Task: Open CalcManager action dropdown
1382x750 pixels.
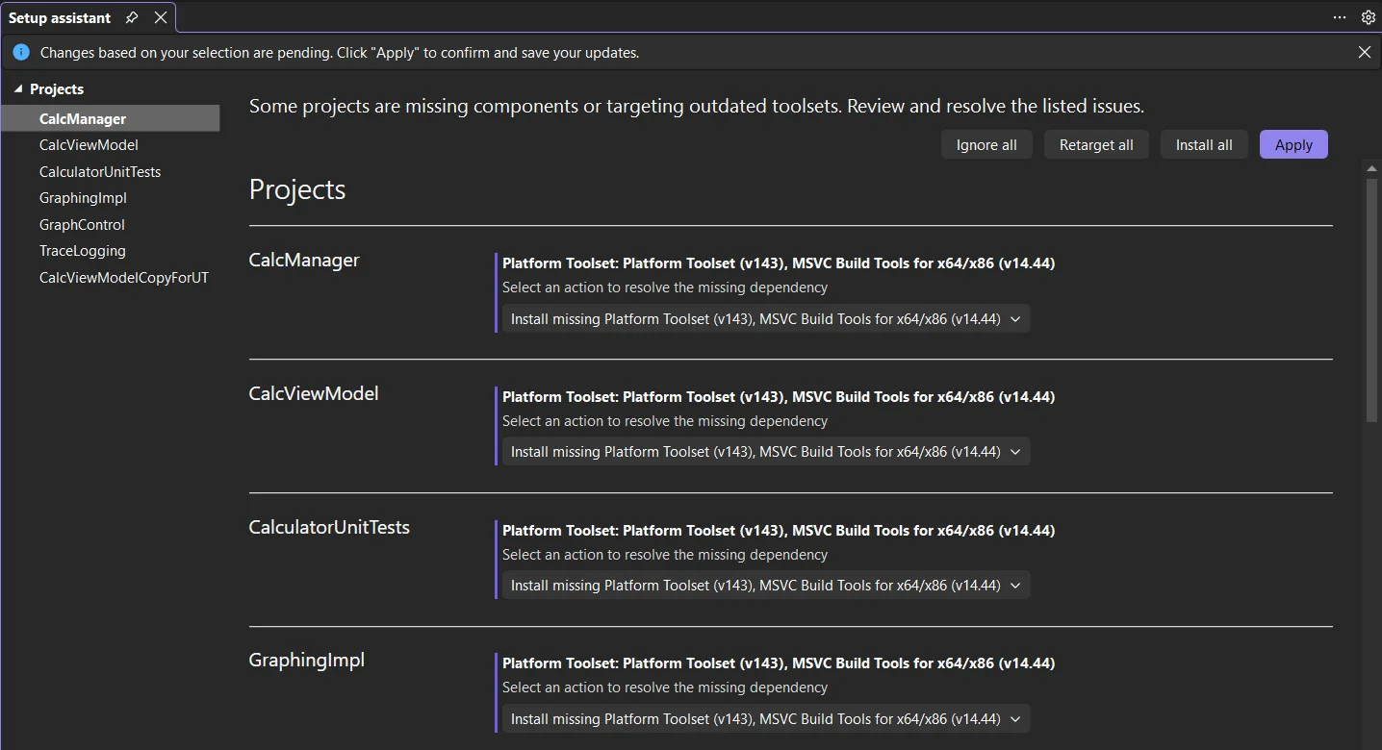Action: [x=765, y=319]
